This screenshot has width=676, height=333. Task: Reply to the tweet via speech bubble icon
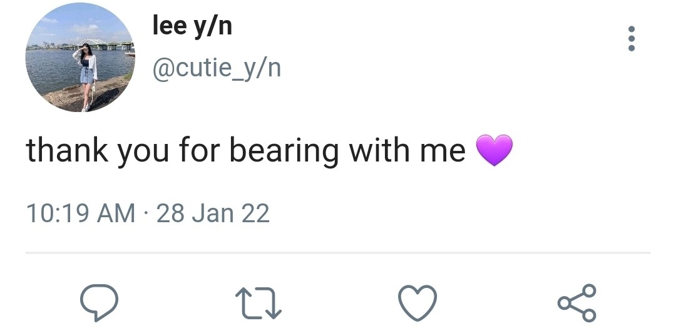coord(99,303)
